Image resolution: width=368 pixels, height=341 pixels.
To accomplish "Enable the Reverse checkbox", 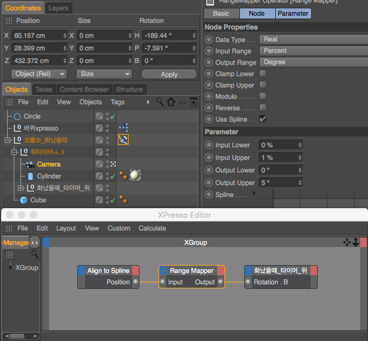I will pyautogui.click(x=263, y=108).
